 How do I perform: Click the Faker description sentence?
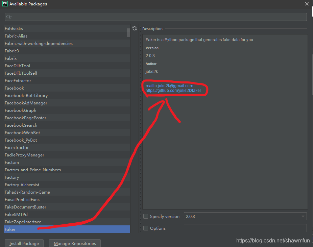coord(200,40)
